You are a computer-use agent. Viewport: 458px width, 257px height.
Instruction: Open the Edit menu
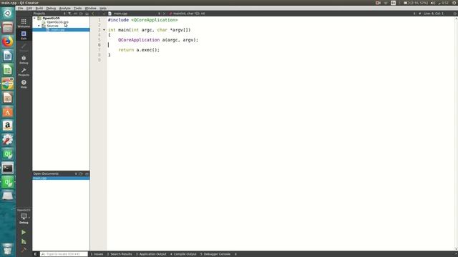29,8
